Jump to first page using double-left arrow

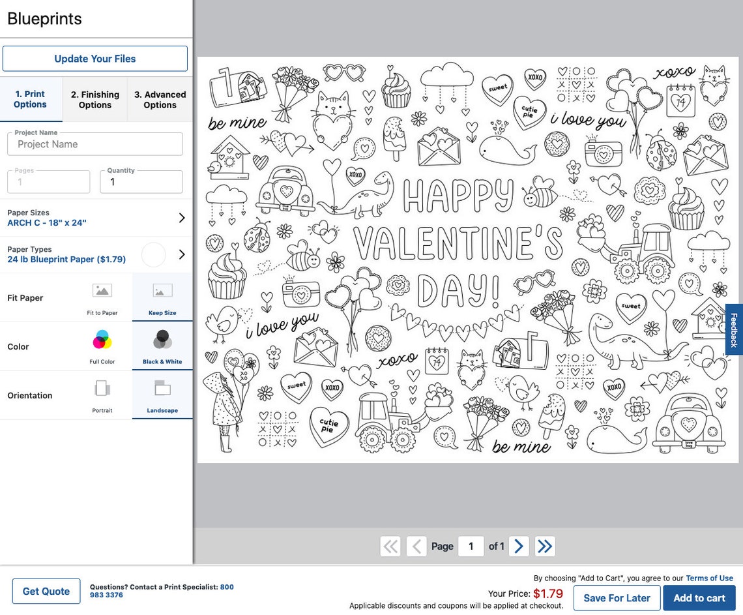390,546
